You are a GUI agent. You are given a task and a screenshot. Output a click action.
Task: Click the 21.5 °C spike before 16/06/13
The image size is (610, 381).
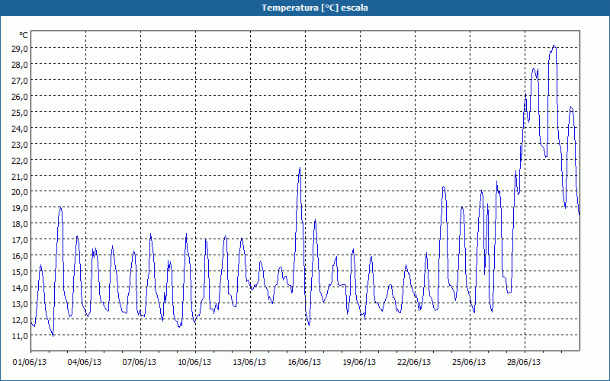coord(300,168)
